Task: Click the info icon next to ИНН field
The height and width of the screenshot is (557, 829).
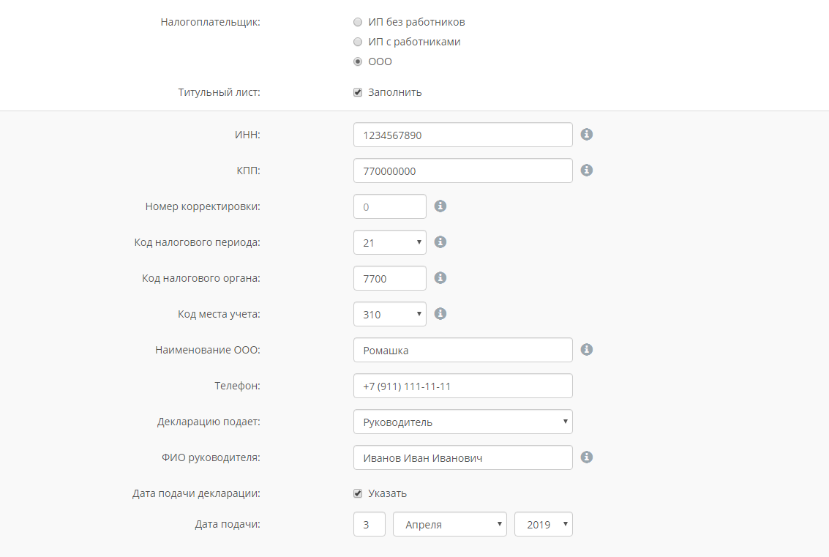Action: tap(586, 135)
